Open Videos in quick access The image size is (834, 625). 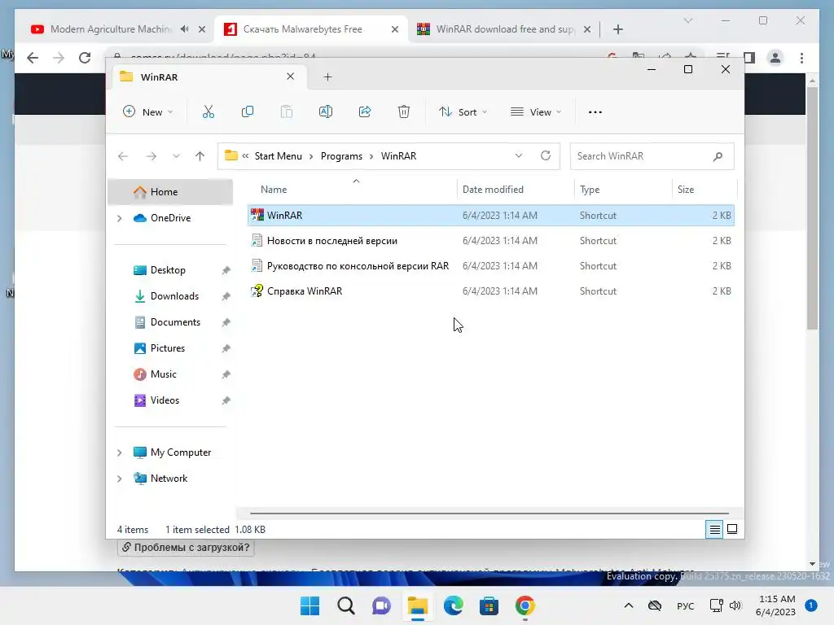tap(165, 400)
